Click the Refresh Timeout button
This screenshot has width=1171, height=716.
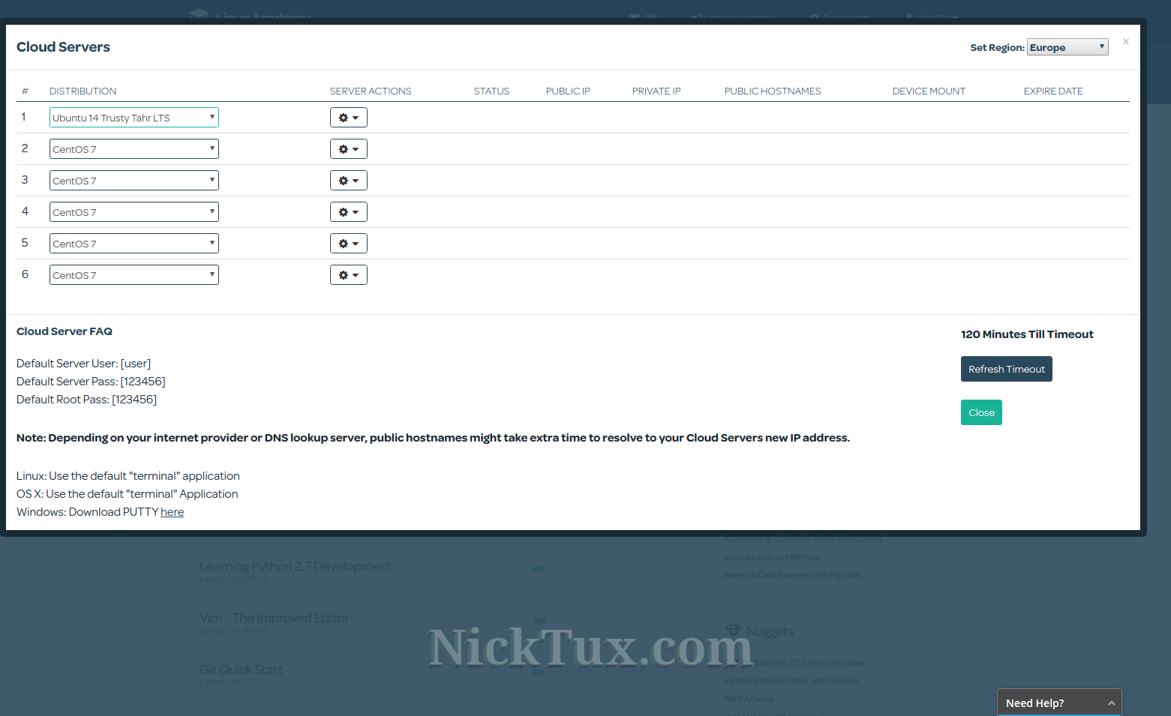pos(1006,369)
